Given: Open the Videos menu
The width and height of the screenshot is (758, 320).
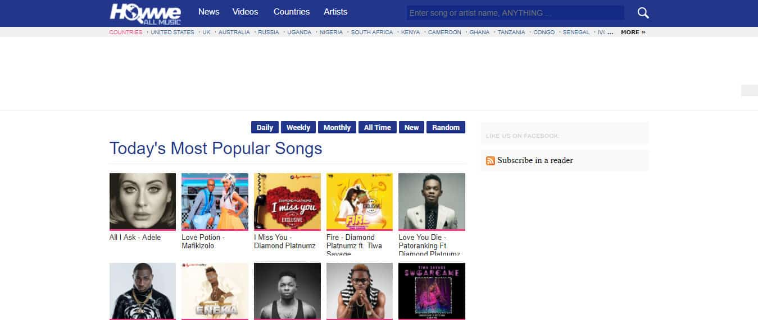Looking at the screenshot, I should pos(245,12).
